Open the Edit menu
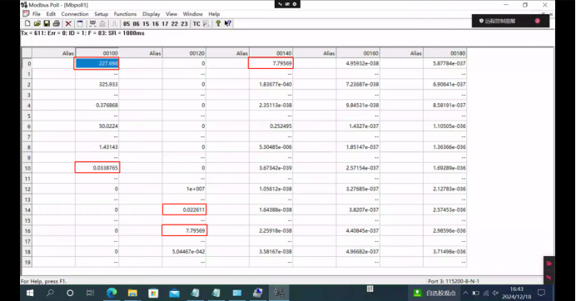 click(x=51, y=14)
